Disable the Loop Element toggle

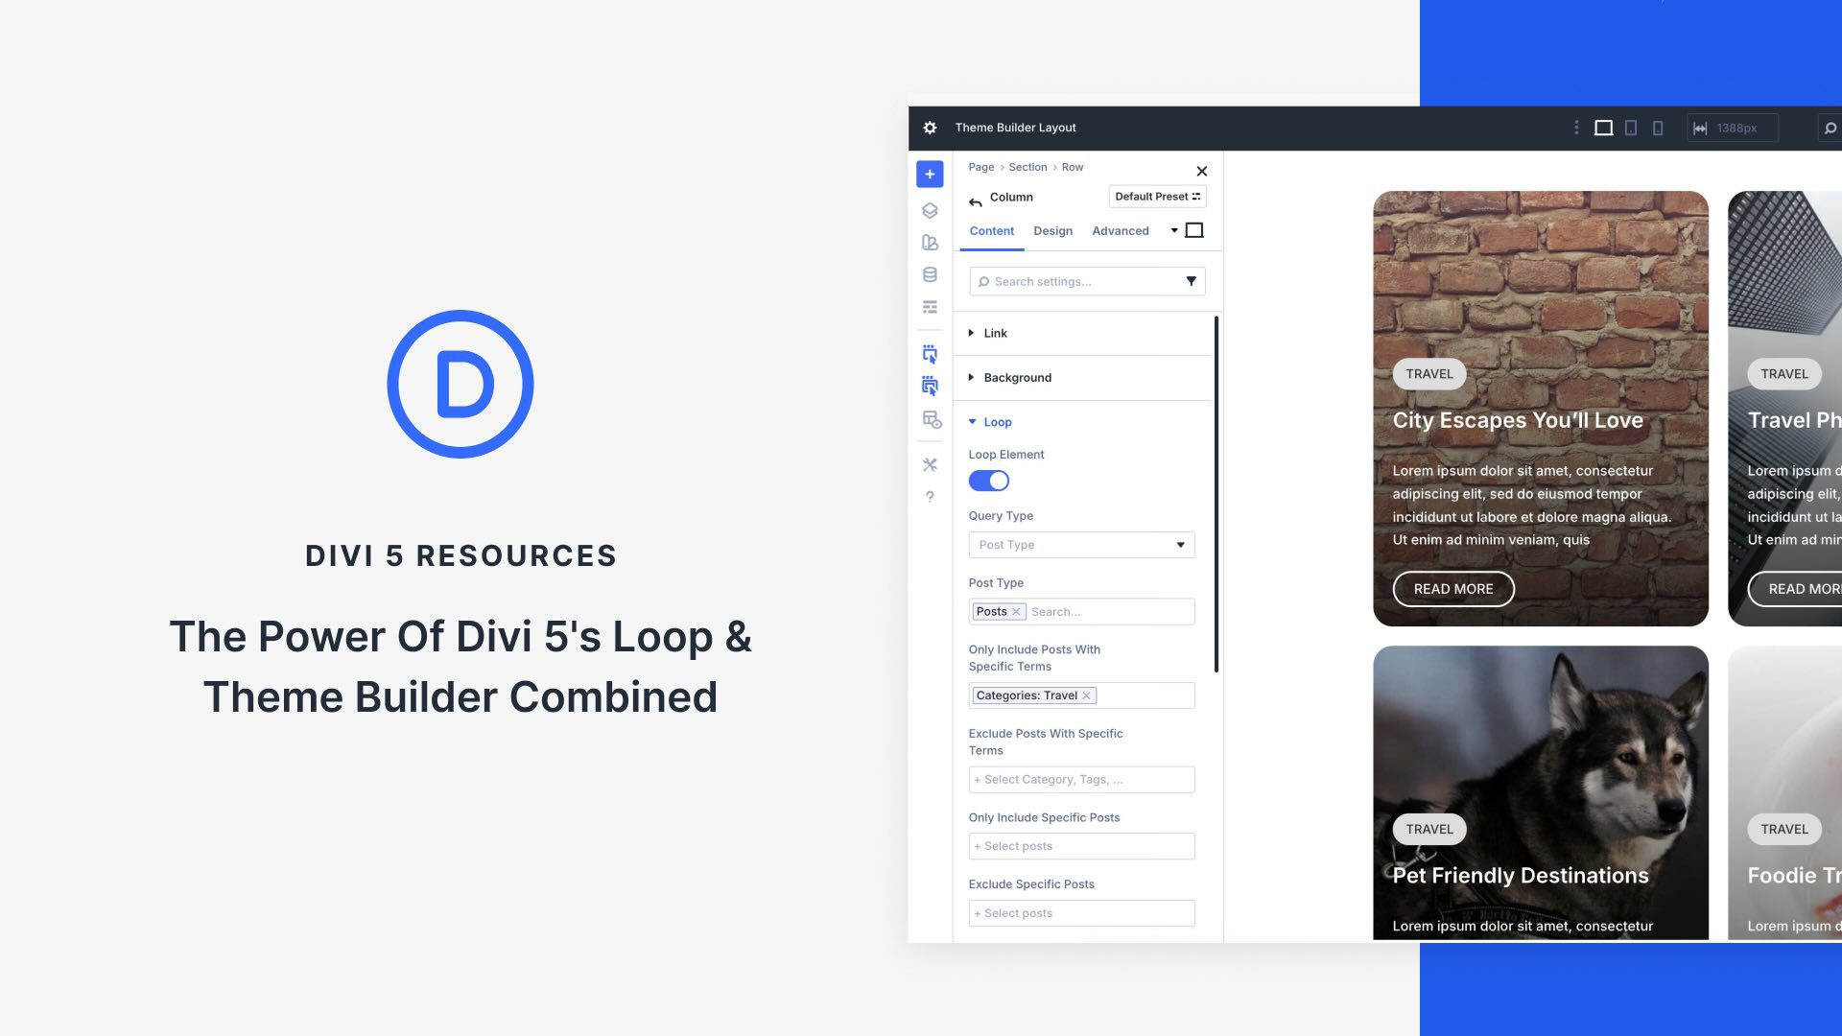pyautogui.click(x=988, y=481)
